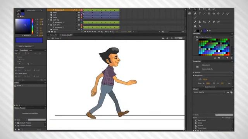The width and height of the screenshot is (248, 139).
Task: Collapse the Properties section under Publish
Action: (x=194, y=76)
